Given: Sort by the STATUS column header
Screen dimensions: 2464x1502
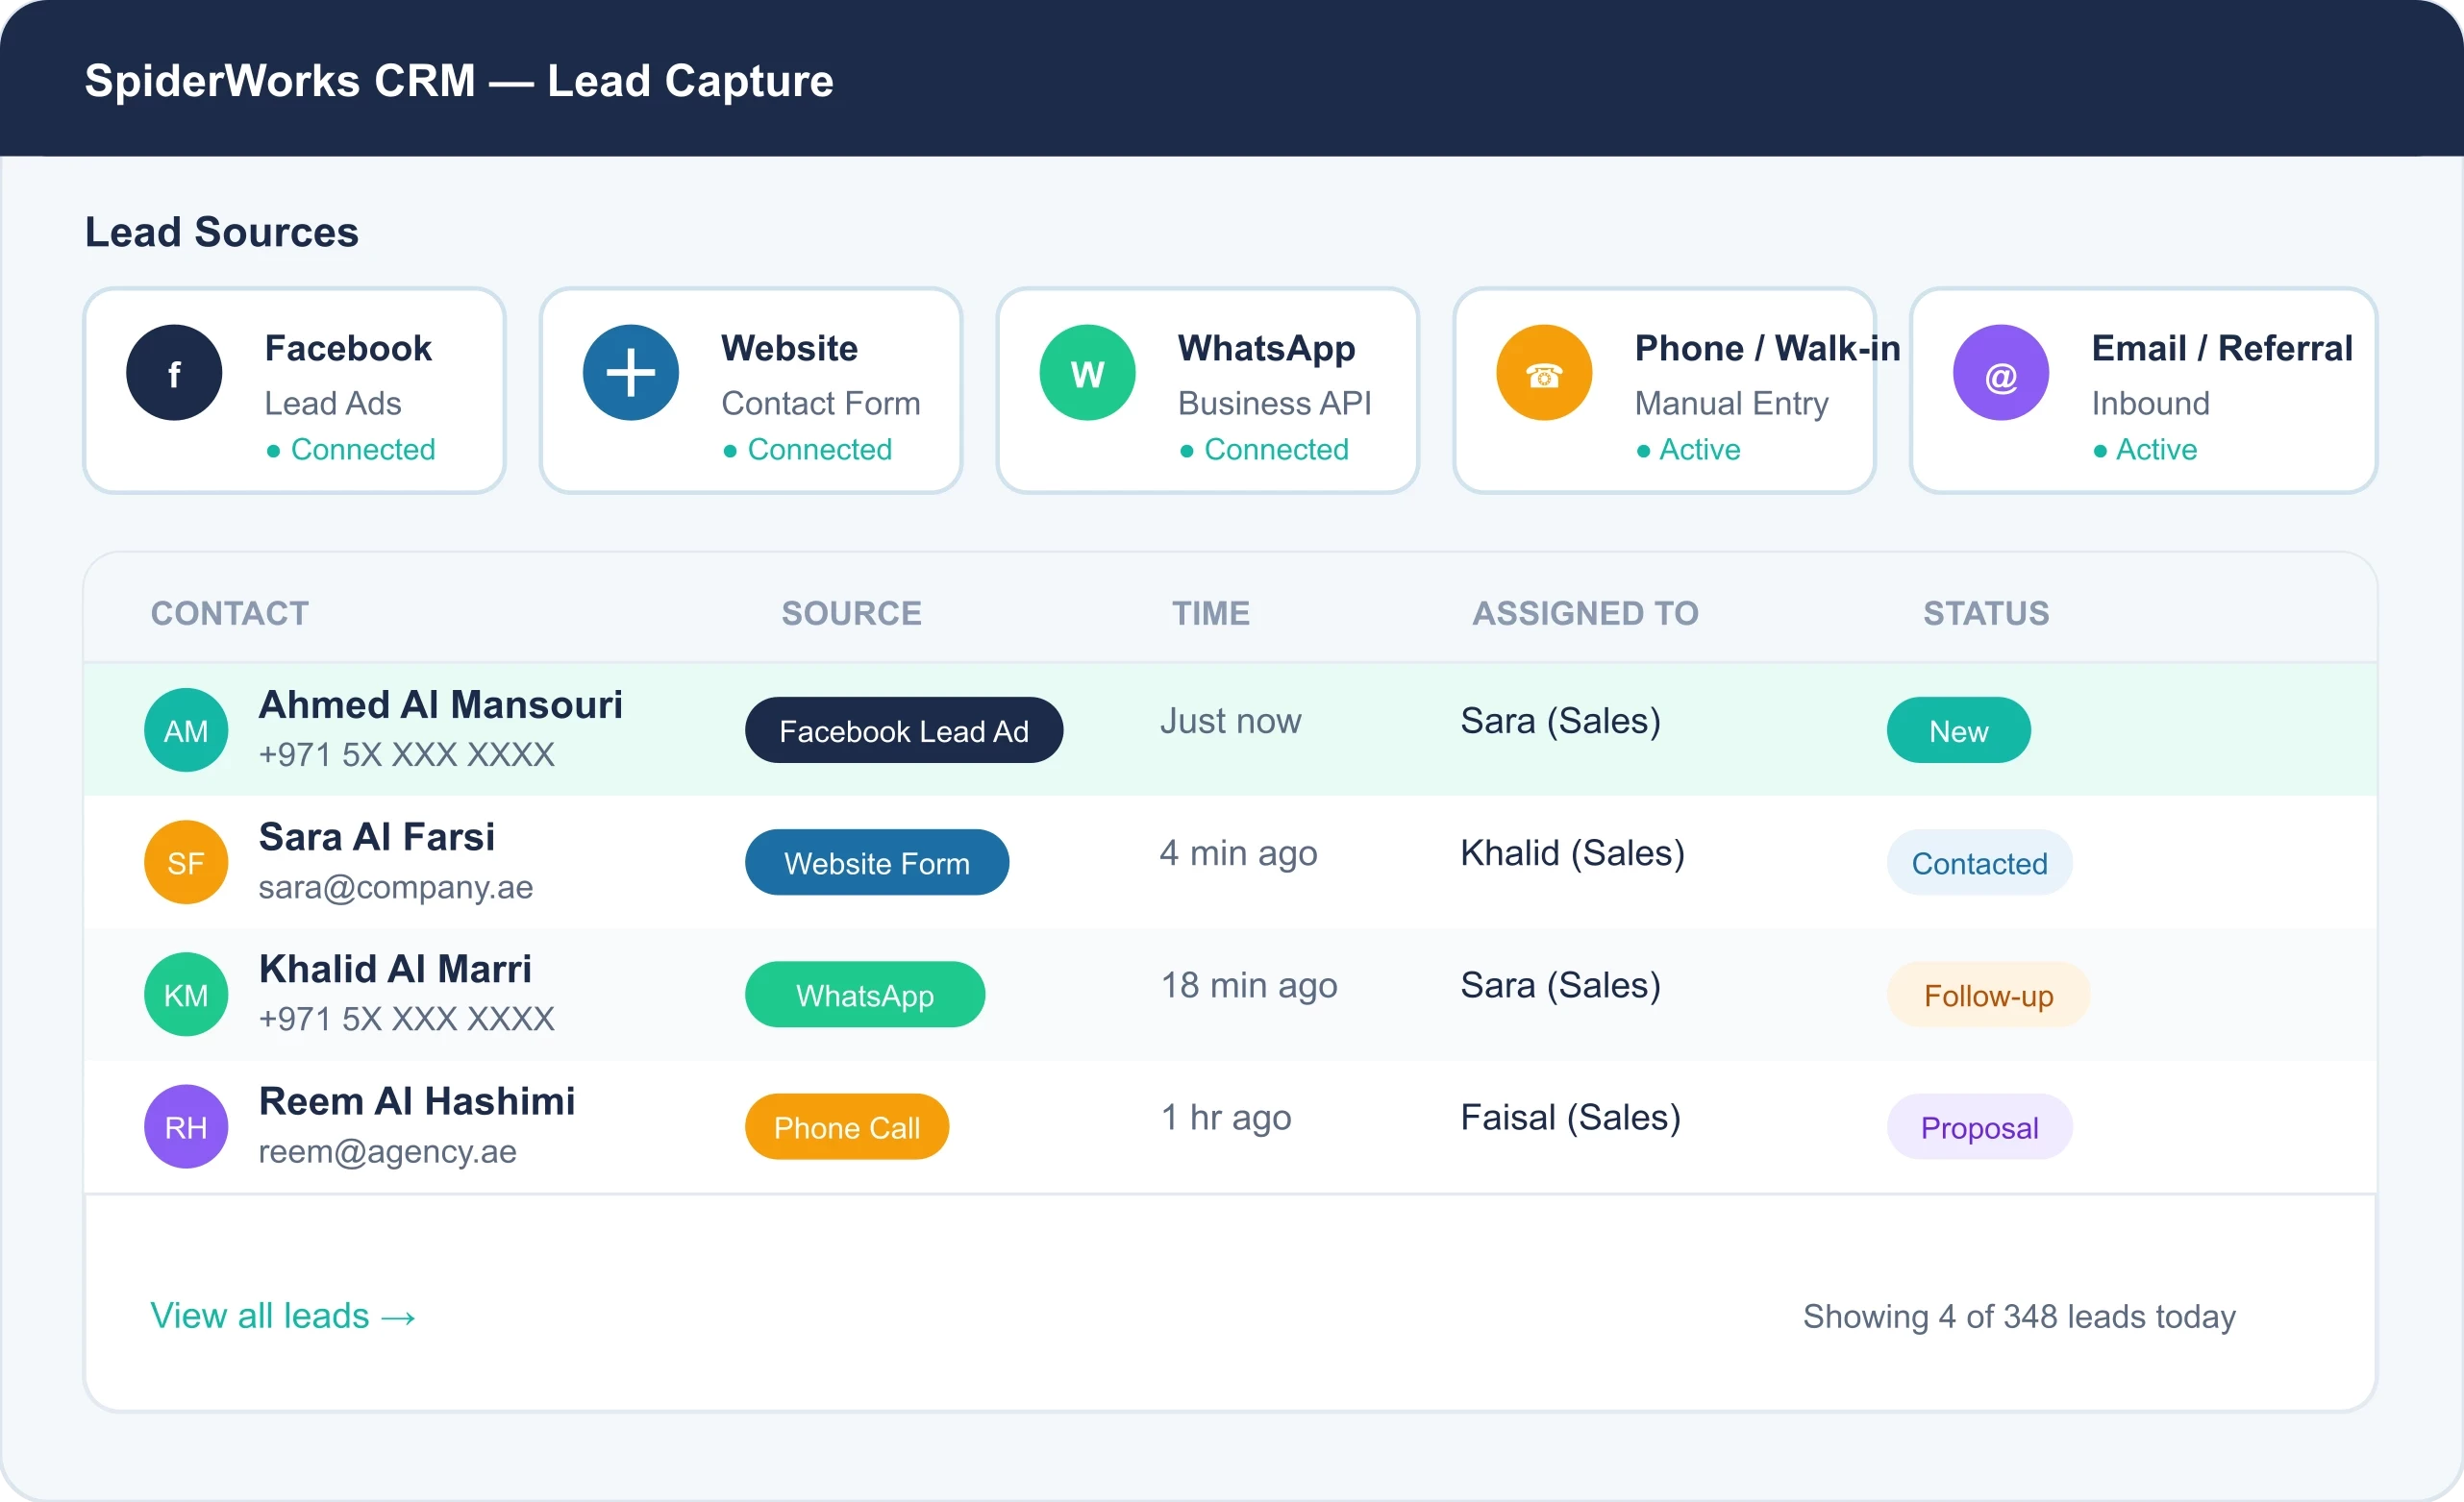Looking at the screenshot, I should (x=1986, y=612).
